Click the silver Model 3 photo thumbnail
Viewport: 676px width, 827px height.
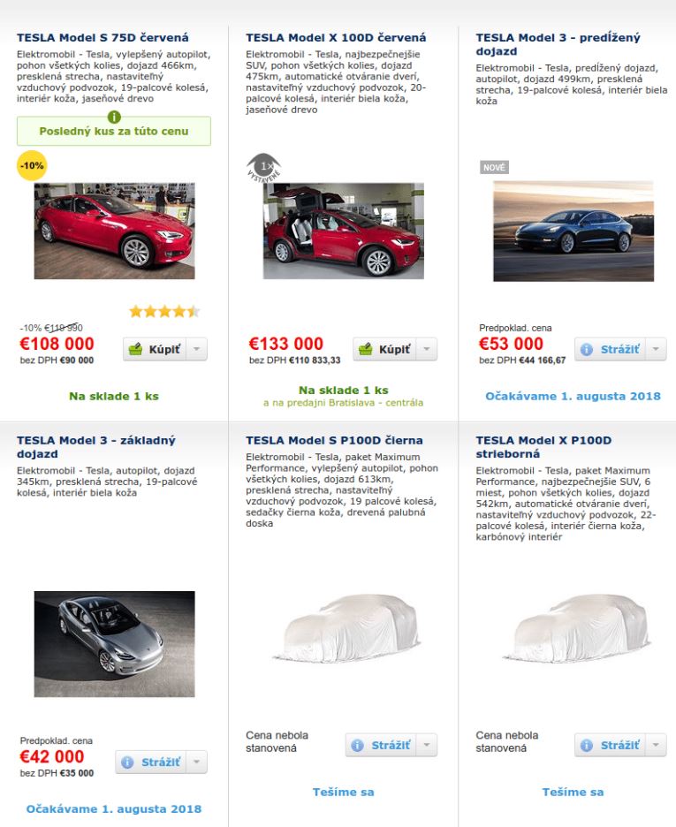(x=114, y=644)
